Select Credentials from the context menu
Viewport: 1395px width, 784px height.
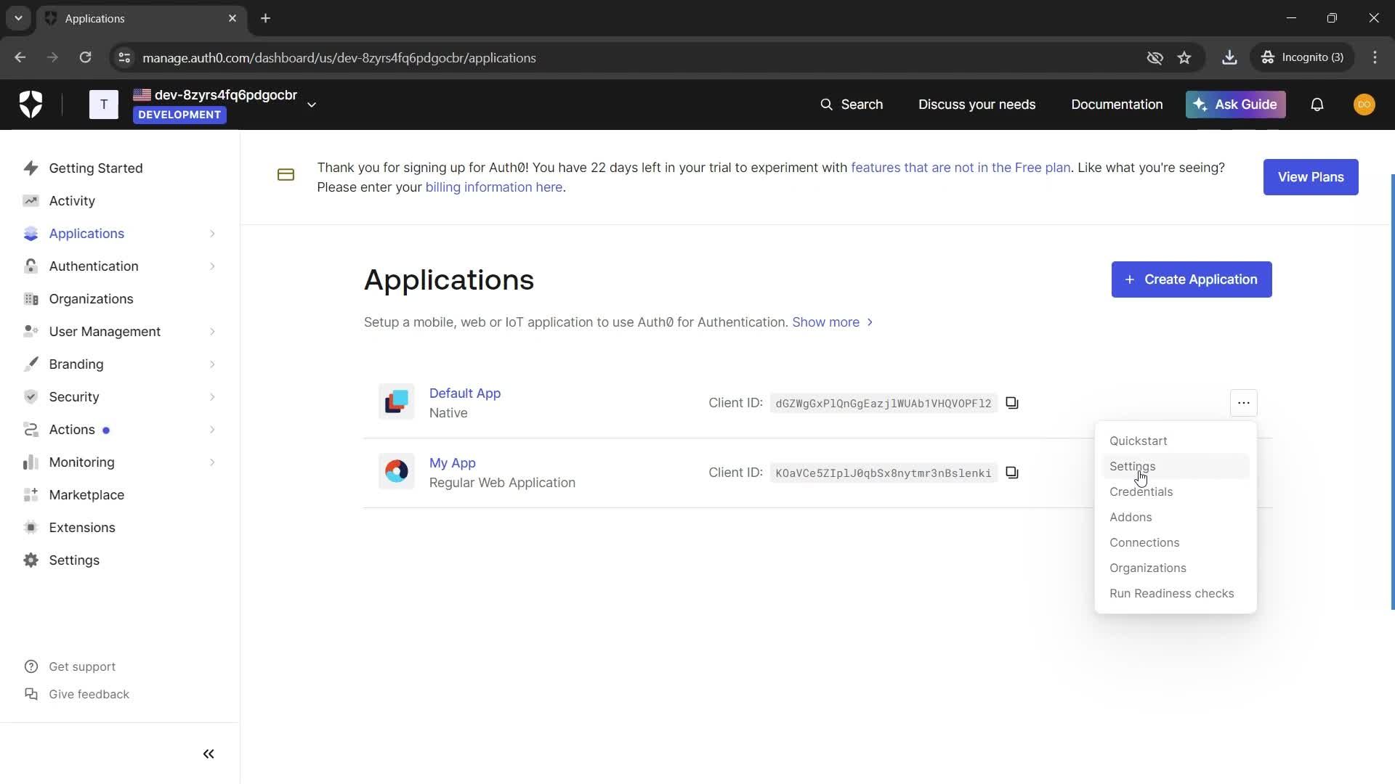[1176, 491]
